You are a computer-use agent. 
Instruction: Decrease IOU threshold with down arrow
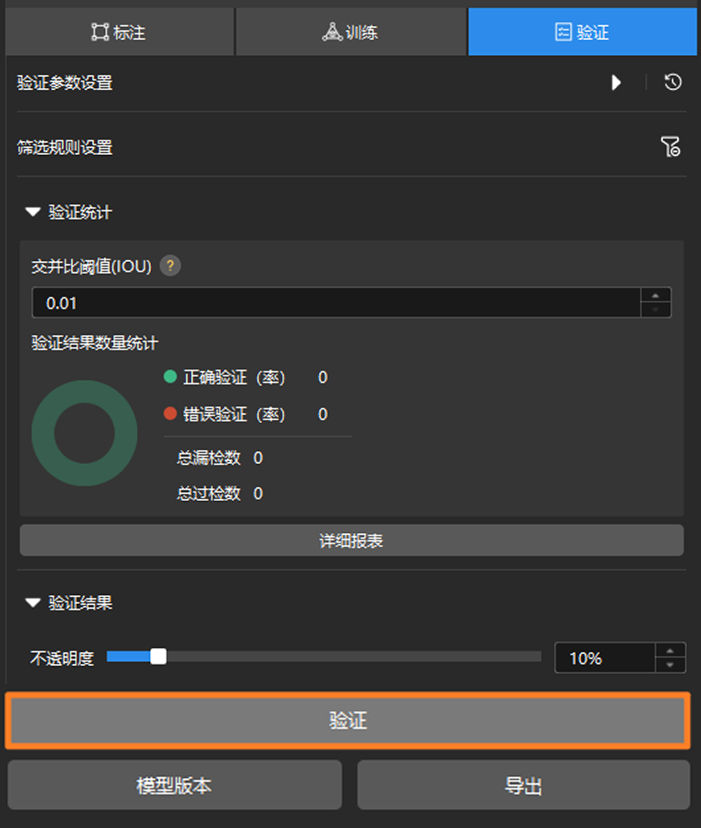pyautogui.click(x=656, y=310)
